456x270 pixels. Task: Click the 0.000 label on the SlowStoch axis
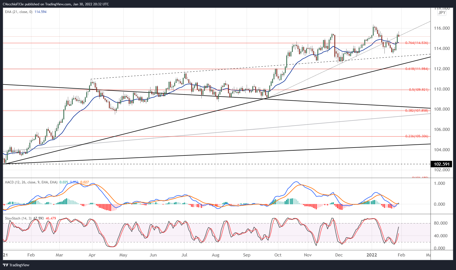coord(439,248)
